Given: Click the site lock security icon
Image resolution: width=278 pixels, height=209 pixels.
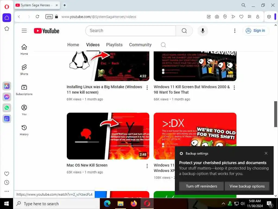Looking at the screenshot, I should point(56,17).
